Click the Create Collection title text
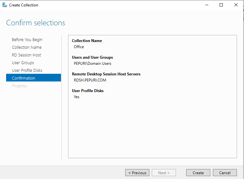 pos(23,5)
